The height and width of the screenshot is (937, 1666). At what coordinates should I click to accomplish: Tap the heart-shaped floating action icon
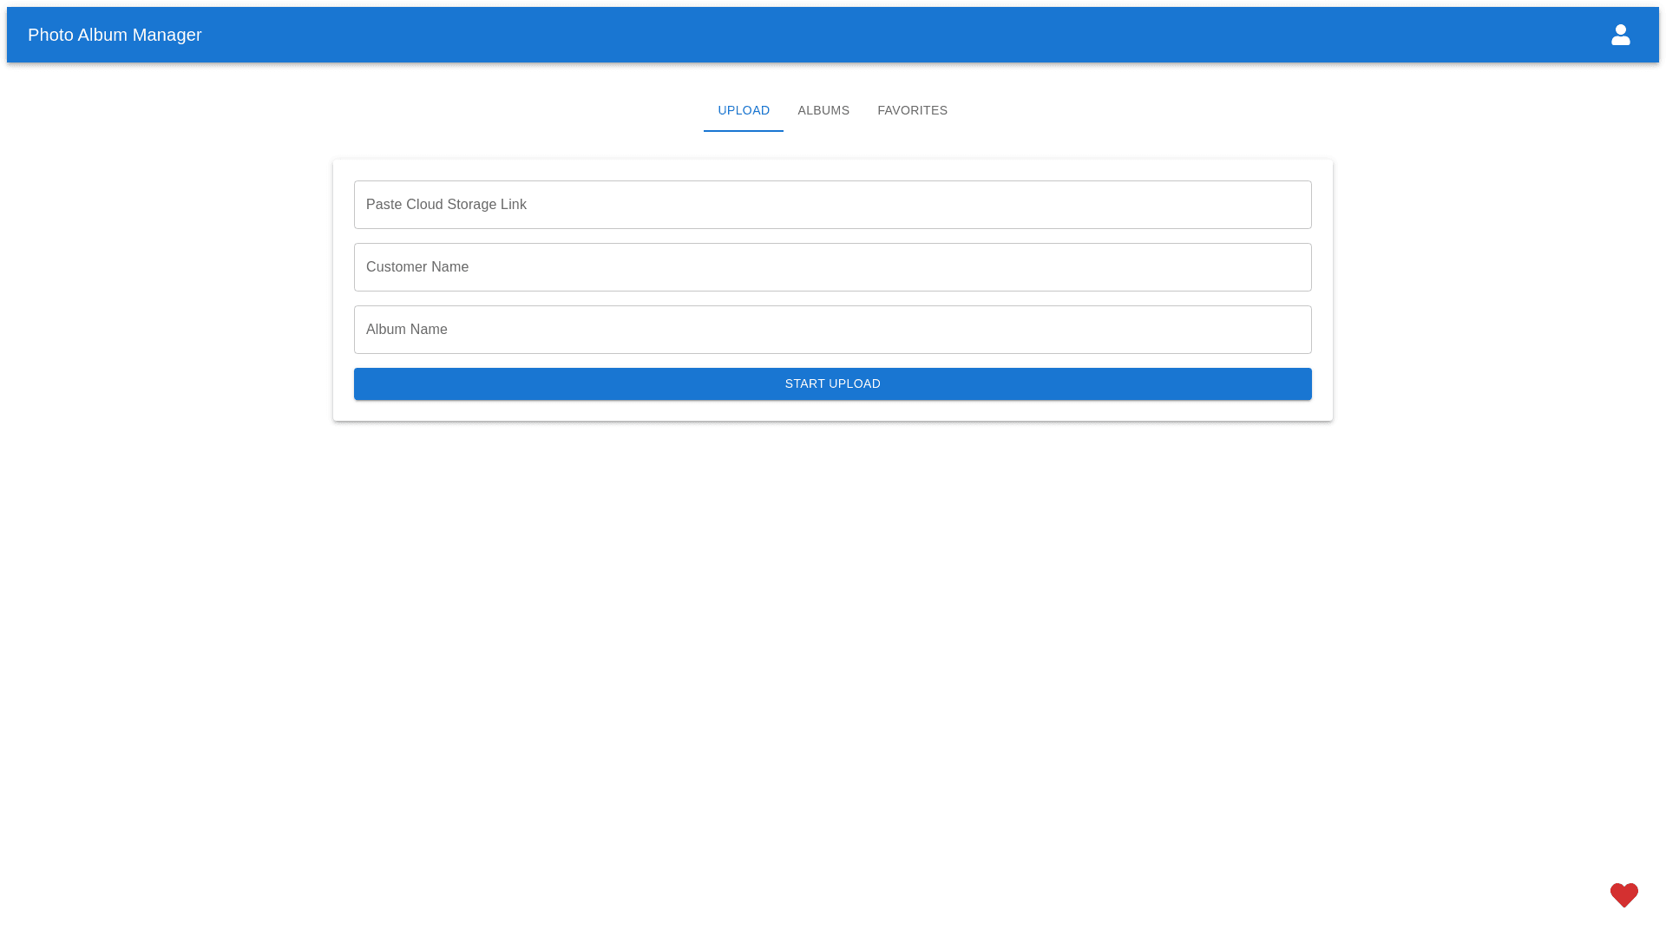coord(1623,894)
